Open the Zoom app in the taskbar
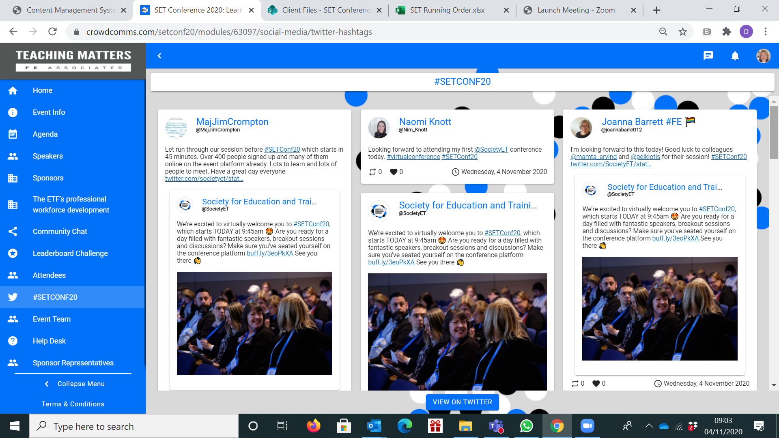 [x=587, y=426]
